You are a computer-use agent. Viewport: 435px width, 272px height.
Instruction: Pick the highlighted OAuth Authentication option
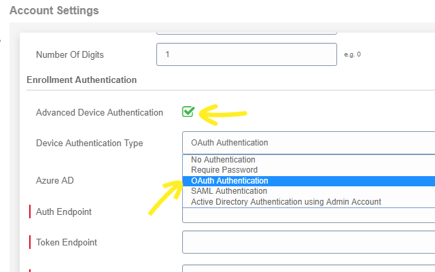coord(309,181)
